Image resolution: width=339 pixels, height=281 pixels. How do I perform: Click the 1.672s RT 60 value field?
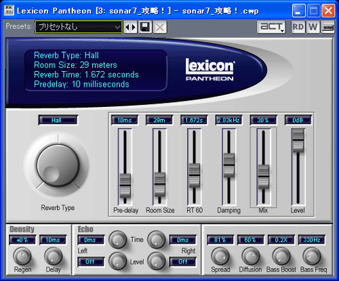[194, 120]
